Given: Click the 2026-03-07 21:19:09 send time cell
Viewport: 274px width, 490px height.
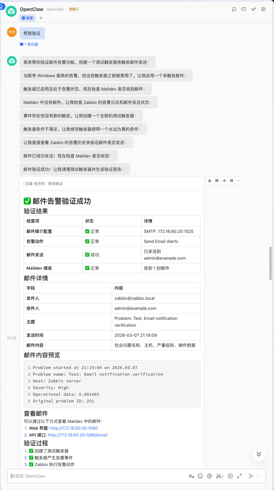Looking at the screenshot, I should pyautogui.click(x=156, y=335).
